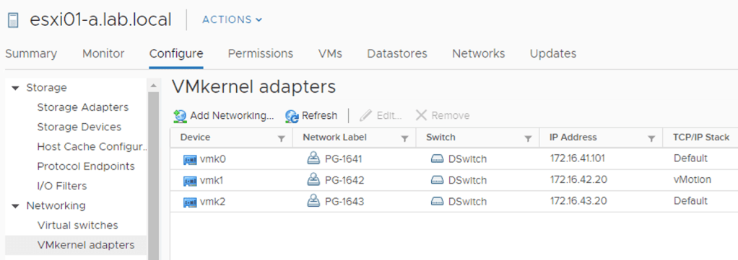The height and width of the screenshot is (260, 738).
Task: Go to the VMs tab
Action: 330,53
